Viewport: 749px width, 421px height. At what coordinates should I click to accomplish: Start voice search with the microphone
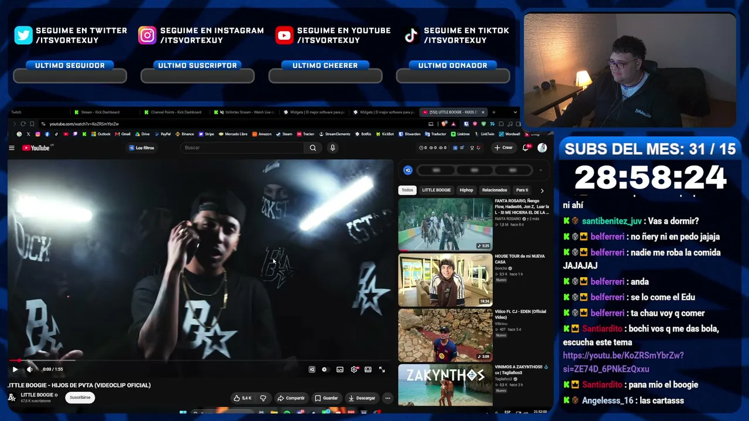(332, 148)
